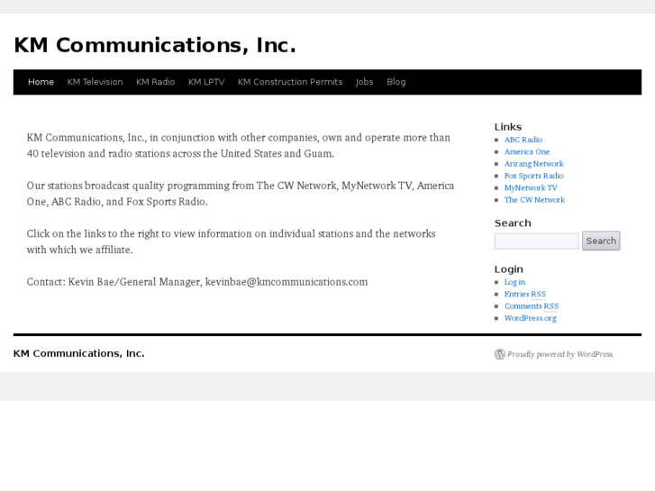Click the Contact: Kevin Bae email line

point(197,282)
